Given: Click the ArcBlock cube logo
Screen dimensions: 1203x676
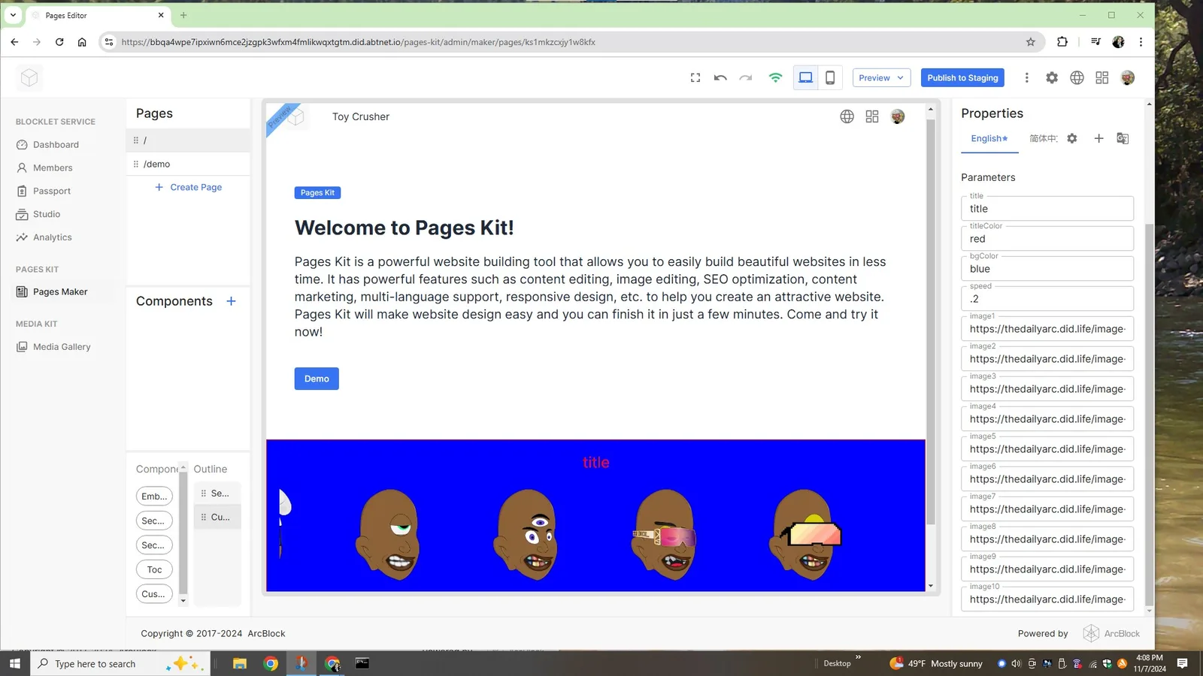Looking at the screenshot, I should point(29,77).
